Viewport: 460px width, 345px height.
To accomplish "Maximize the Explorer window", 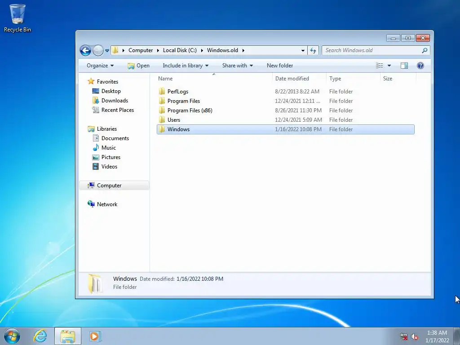I will pyautogui.click(x=408, y=38).
